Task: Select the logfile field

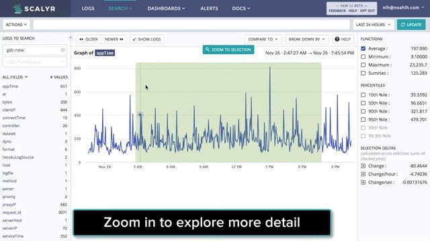Action: (x=7, y=173)
